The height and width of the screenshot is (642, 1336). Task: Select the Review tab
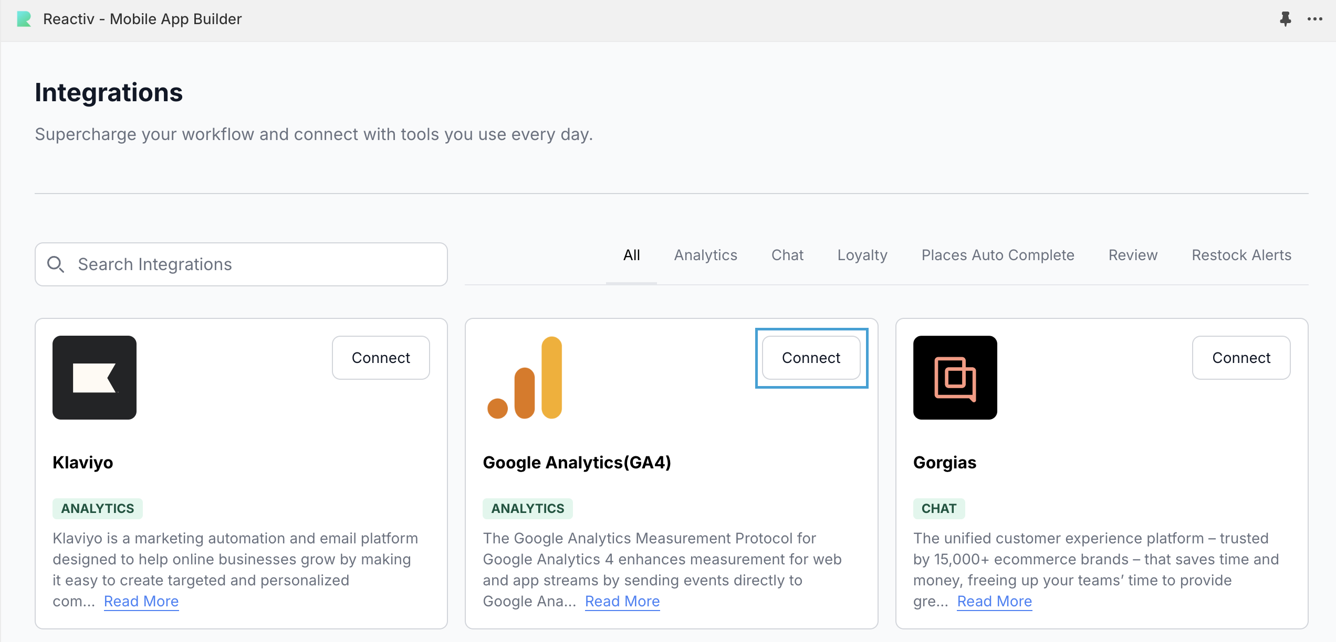[x=1133, y=255]
